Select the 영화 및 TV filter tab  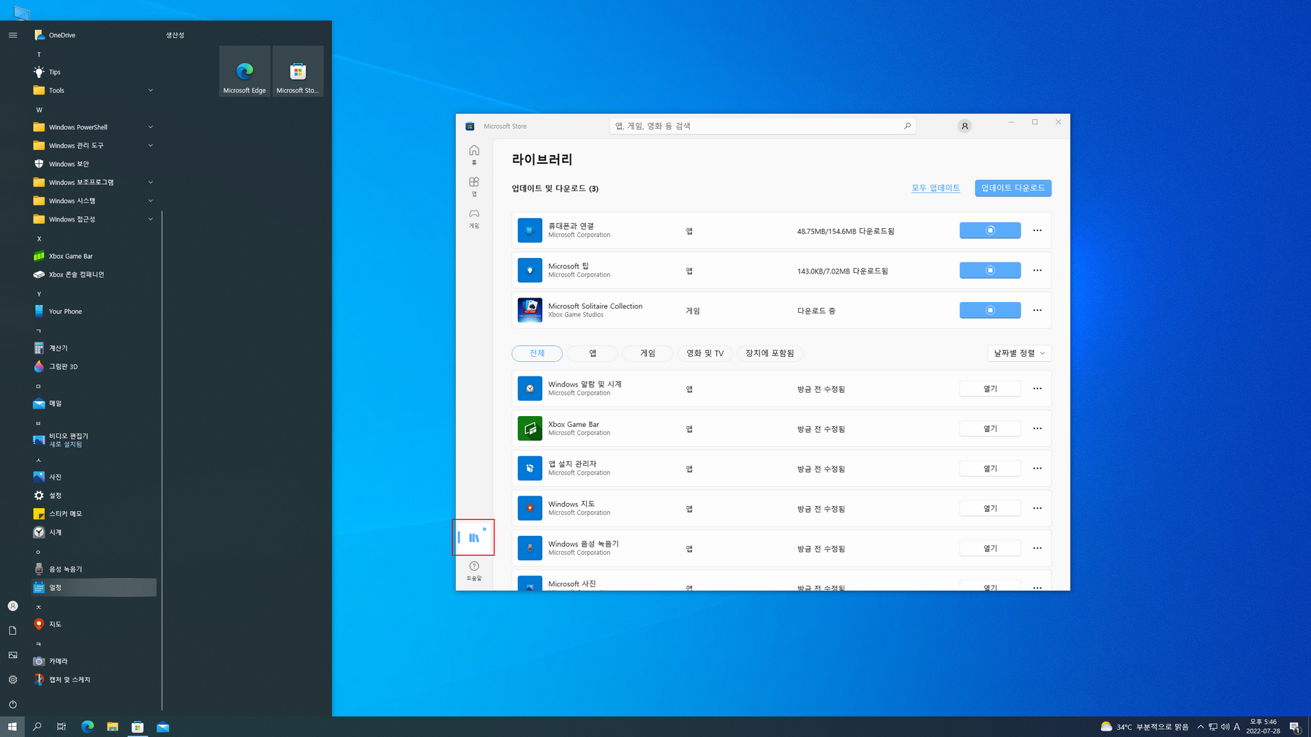[705, 353]
